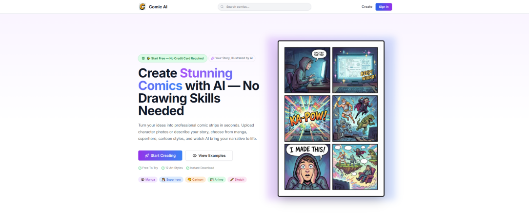Click the panda icon in Manga tag
This screenshot has height=214, width=529.
142,180
